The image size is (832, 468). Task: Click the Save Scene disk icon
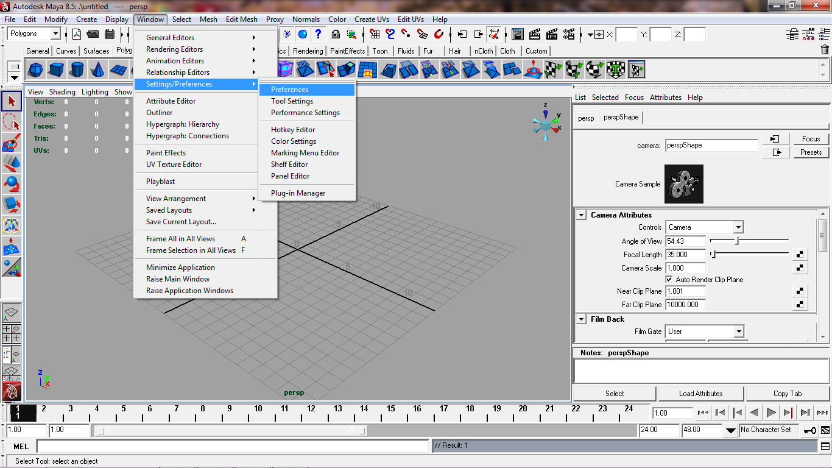110,34
